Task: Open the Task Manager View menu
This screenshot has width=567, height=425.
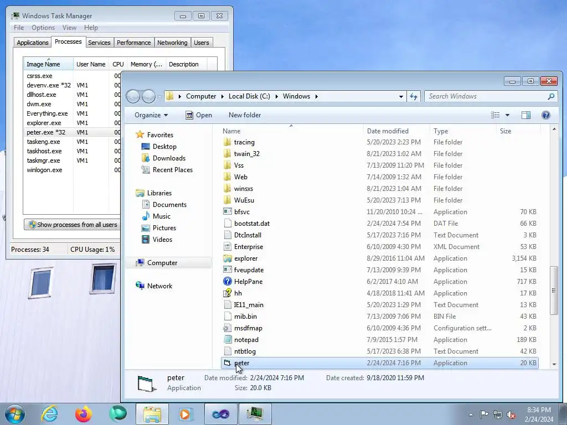Action: 69,28
